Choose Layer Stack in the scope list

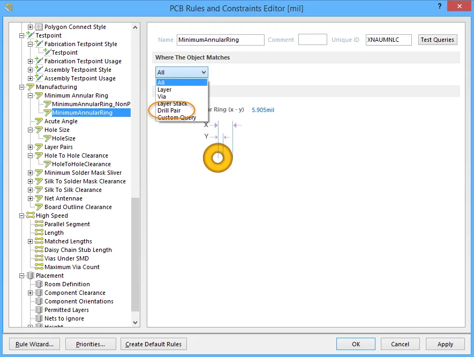tap(182, 103)
